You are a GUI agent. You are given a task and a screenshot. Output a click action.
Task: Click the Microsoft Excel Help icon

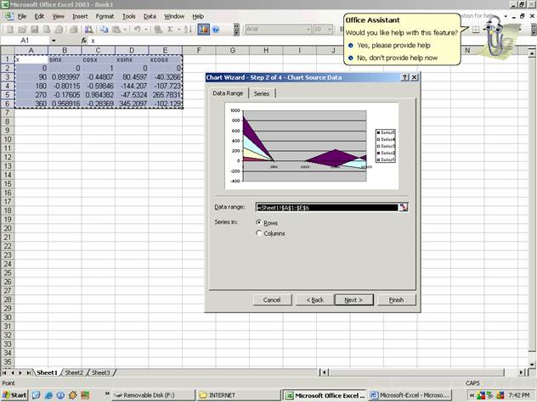click(216, 30)
